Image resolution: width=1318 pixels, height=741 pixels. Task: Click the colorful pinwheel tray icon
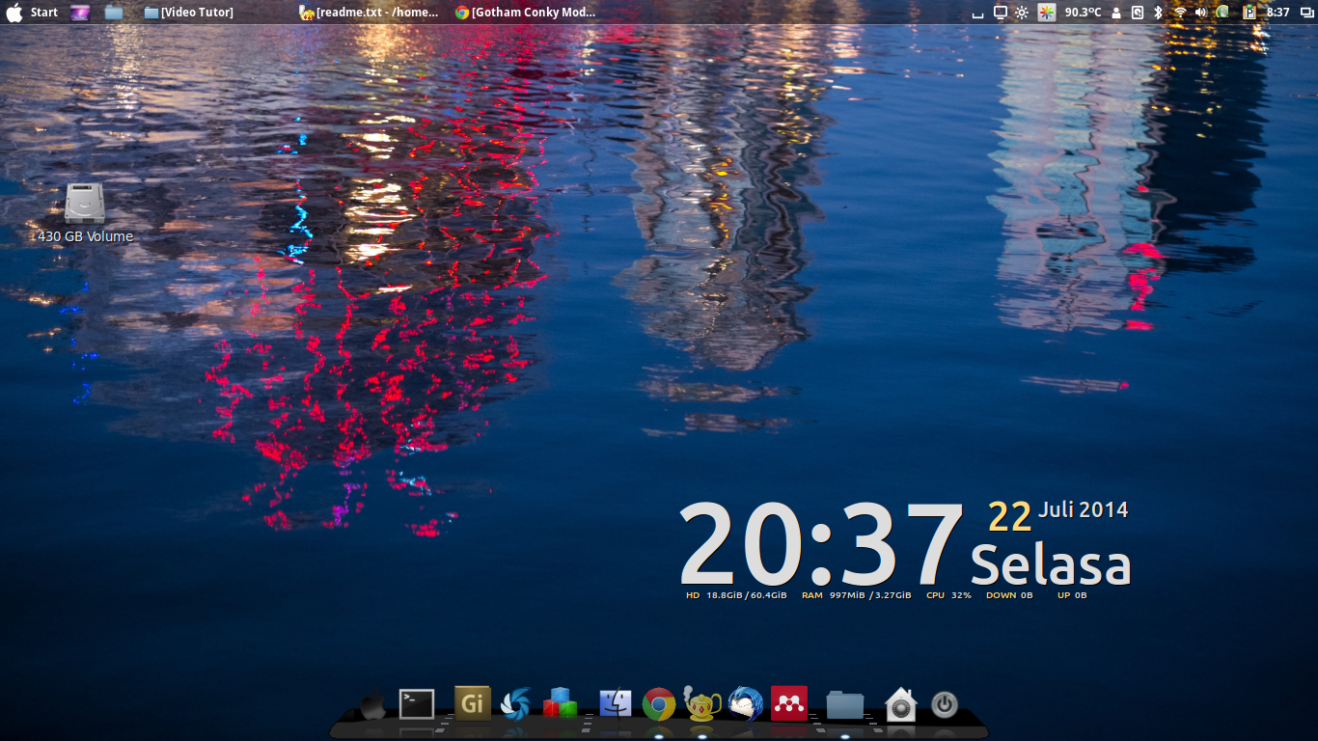point(1047,13)
